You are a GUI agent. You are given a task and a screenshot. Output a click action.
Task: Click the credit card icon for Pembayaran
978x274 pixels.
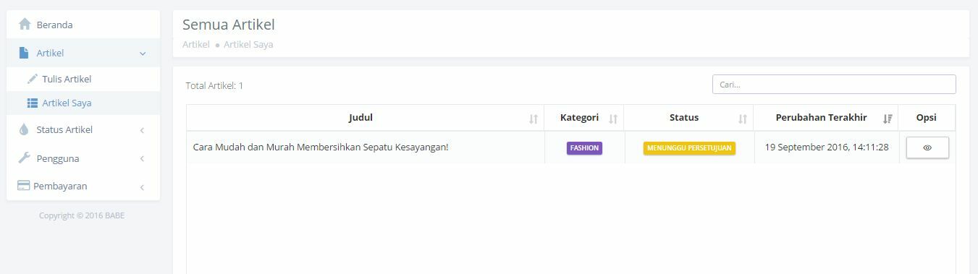23,186
